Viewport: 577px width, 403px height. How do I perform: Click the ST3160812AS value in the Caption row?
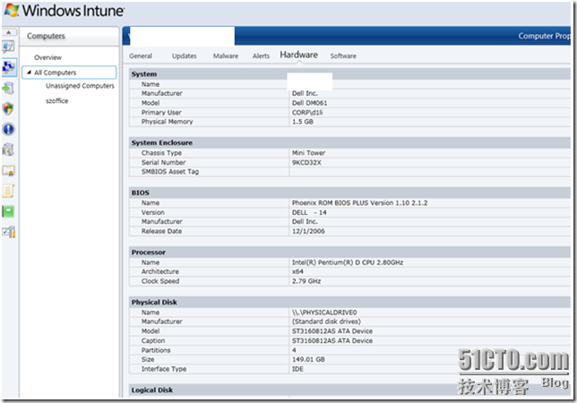coord(332,341)
